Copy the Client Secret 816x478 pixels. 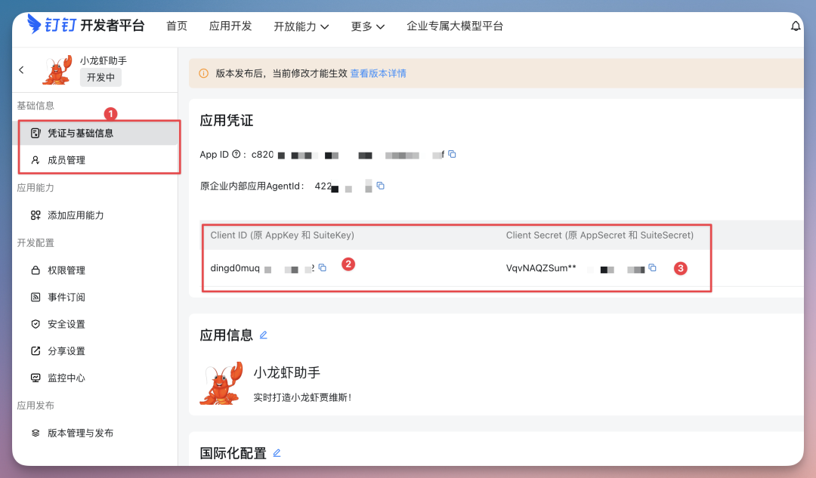coord(651,267)
